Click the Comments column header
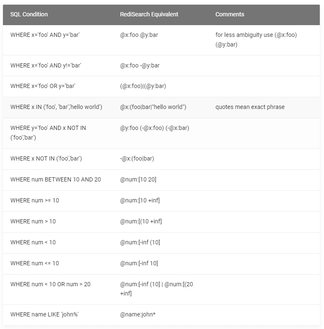The width and height of the screenshot is (324, 329). click(230, 14)
